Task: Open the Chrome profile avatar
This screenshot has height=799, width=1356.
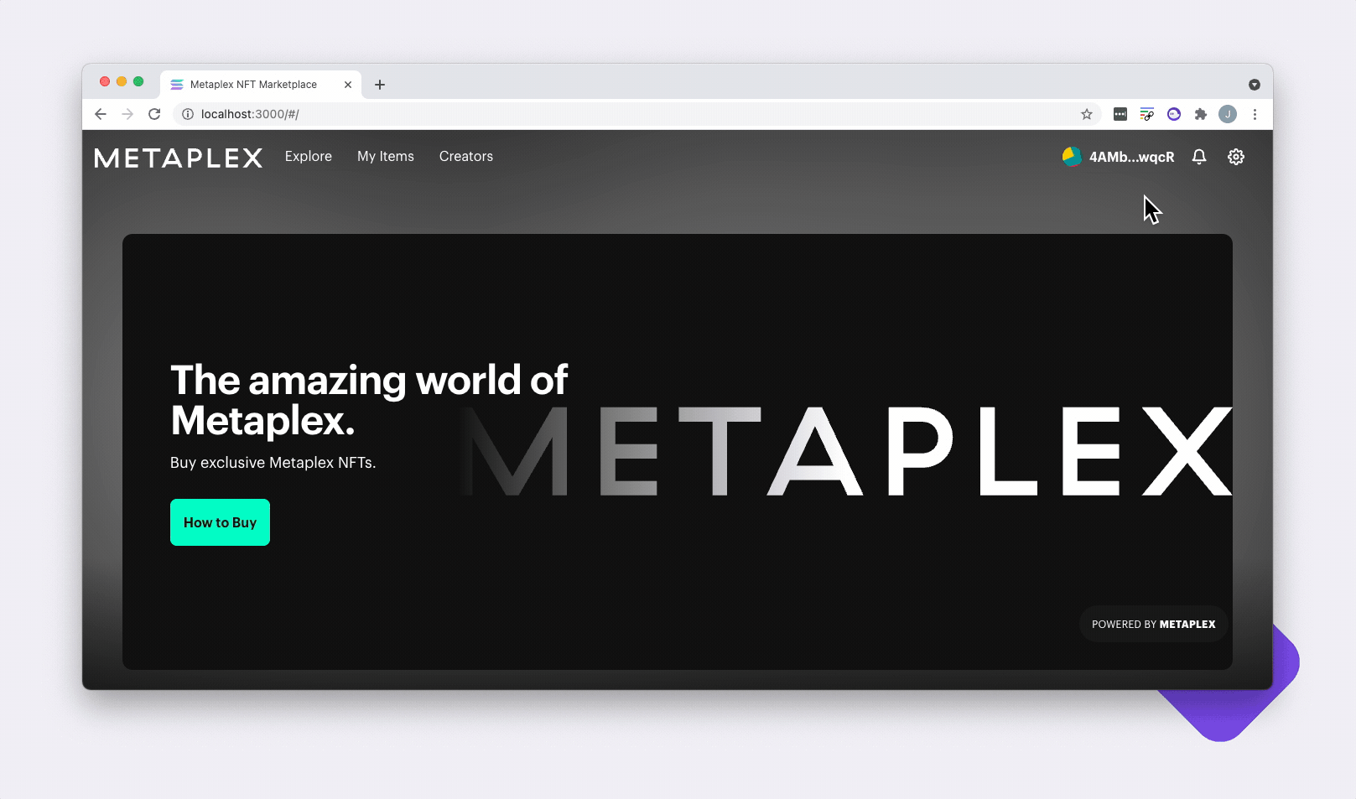Action: point(1228,114)
